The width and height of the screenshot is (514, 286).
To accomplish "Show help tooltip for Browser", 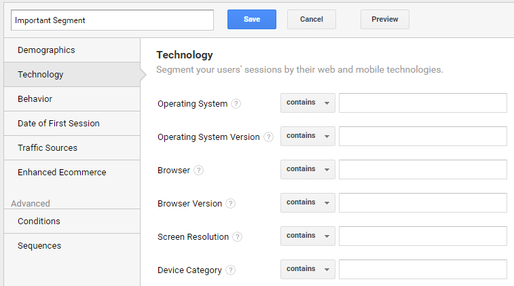I will click(199, 171).
